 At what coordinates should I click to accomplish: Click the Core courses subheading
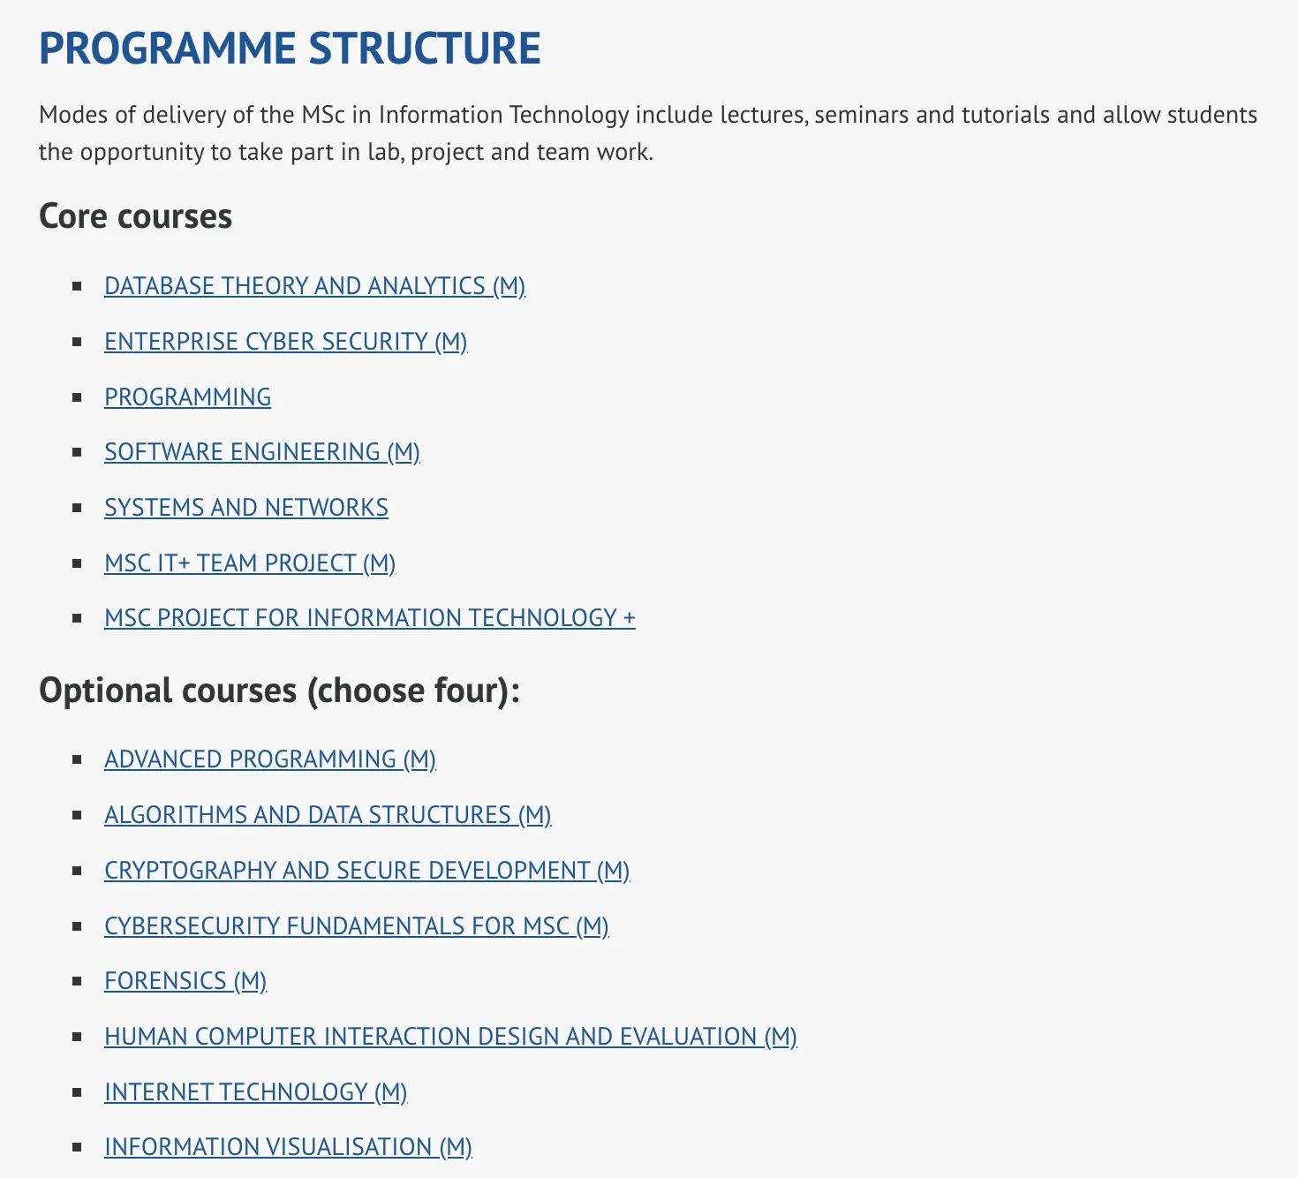coord(135,216)
